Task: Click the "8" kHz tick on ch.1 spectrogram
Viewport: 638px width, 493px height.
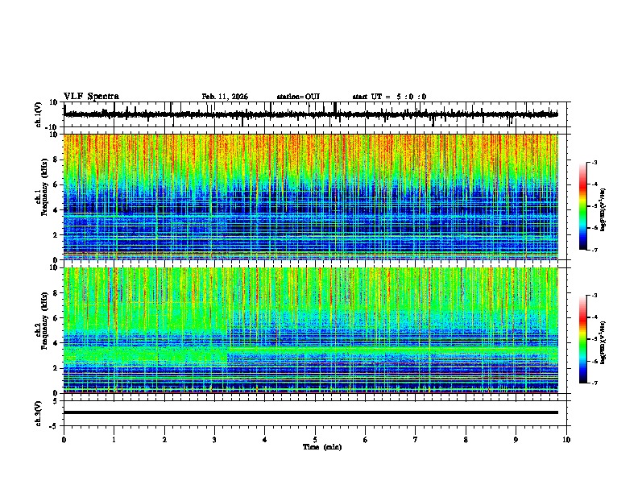Action: [x=56, y=159]
